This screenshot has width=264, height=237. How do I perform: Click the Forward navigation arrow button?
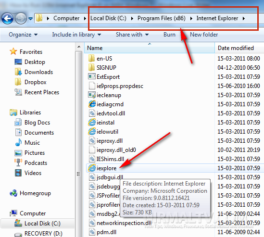coord(21,18)
